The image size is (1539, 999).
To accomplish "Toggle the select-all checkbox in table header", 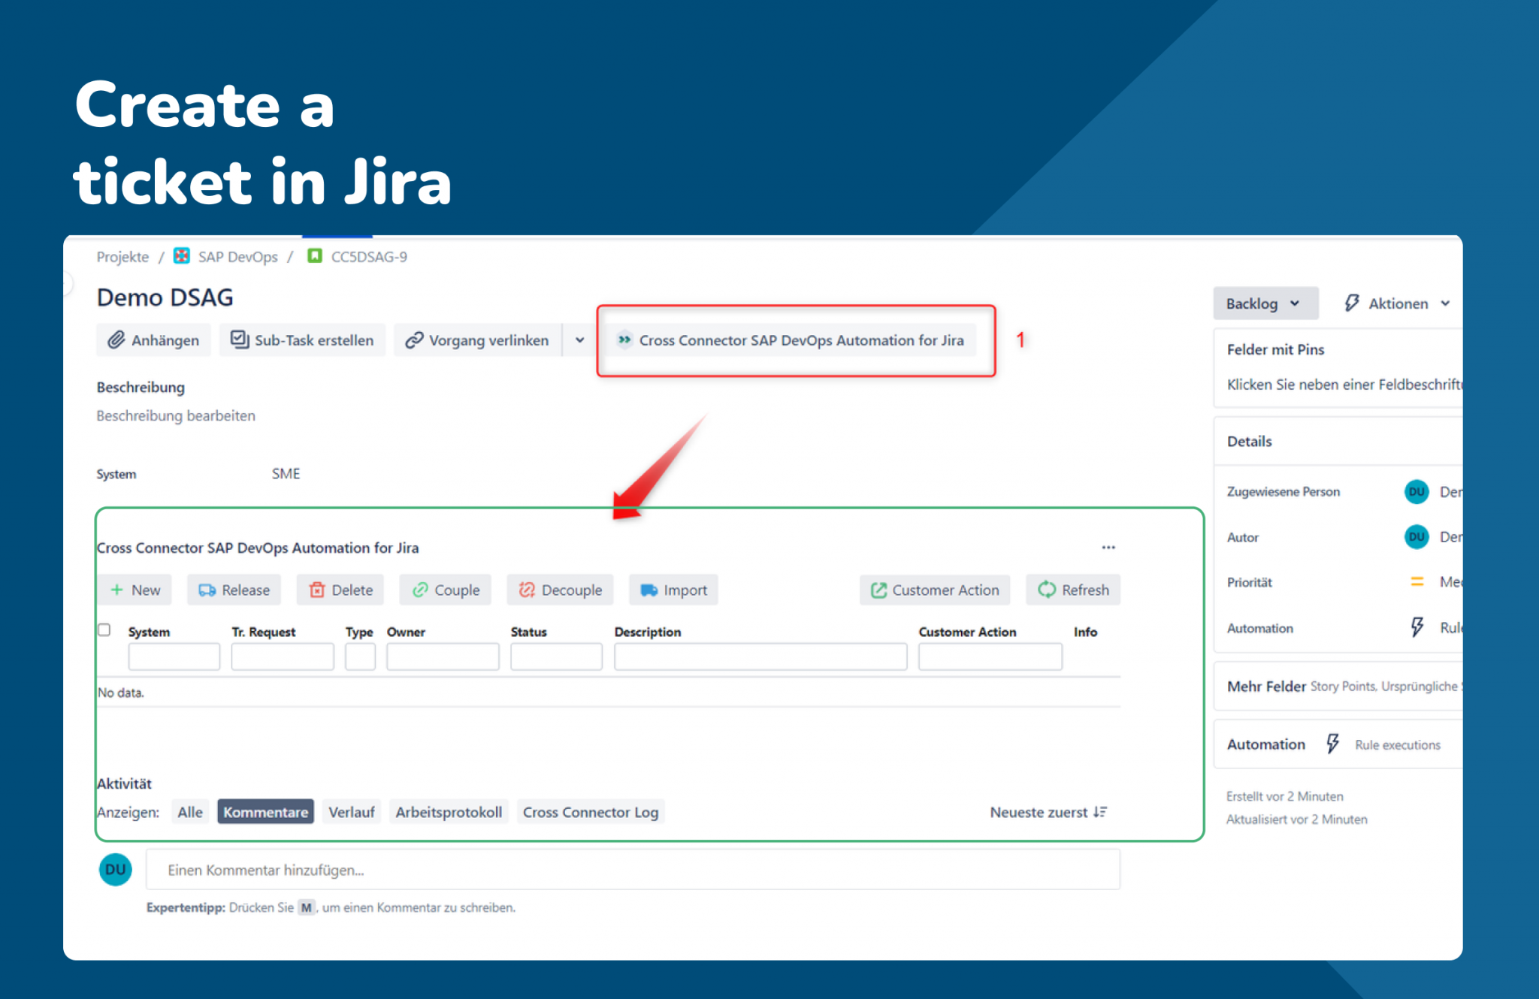I will [x=104, y=630].
